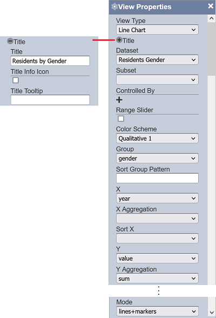Click the scrollbar up arrow

[x=212, y=18]
